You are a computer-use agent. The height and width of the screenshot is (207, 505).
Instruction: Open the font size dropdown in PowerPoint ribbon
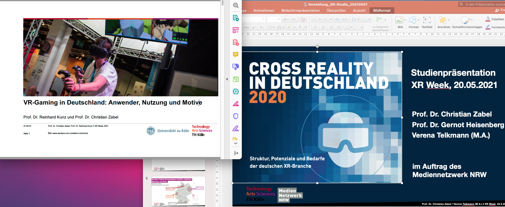279,19
